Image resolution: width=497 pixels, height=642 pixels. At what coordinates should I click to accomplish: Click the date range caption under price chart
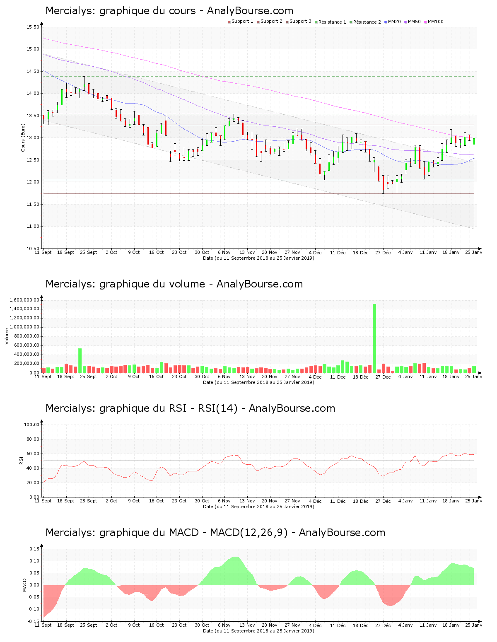pos(258,258)
